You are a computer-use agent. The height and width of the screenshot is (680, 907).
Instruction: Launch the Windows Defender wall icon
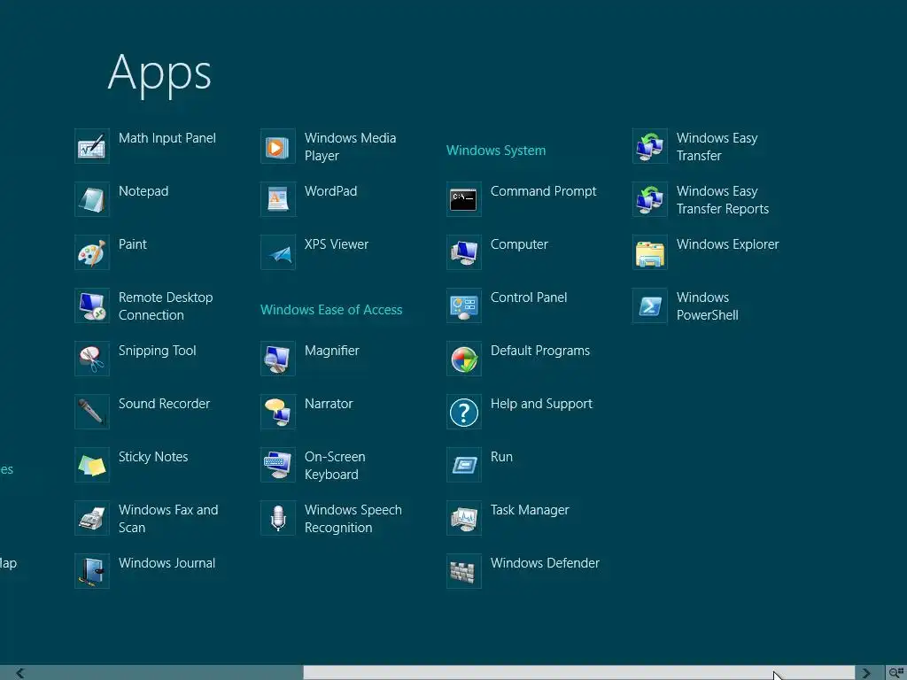(x=464, y=572)
